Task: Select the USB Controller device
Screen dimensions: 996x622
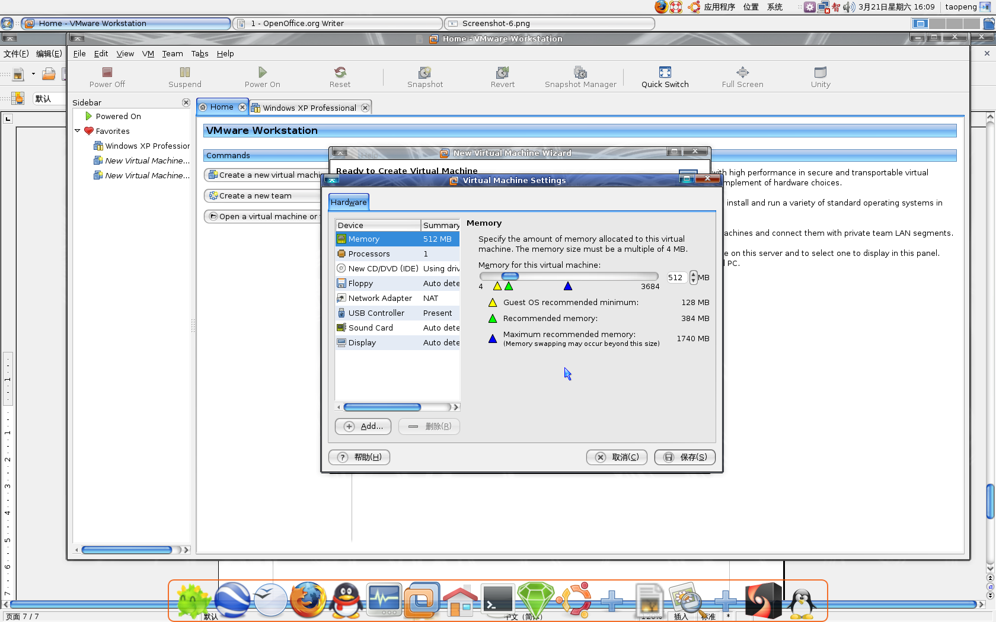Action: click(x=397, y=313)
